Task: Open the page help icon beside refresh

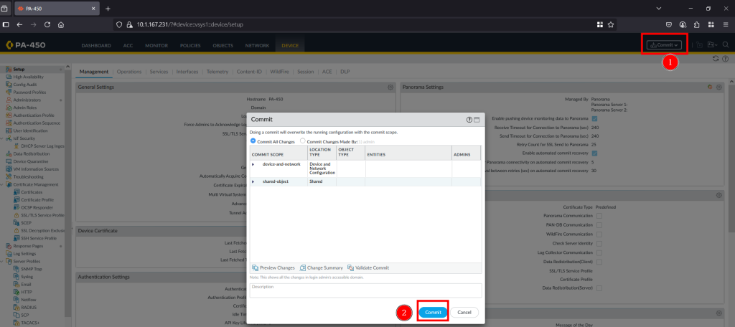Action: (x=725, y=59)
